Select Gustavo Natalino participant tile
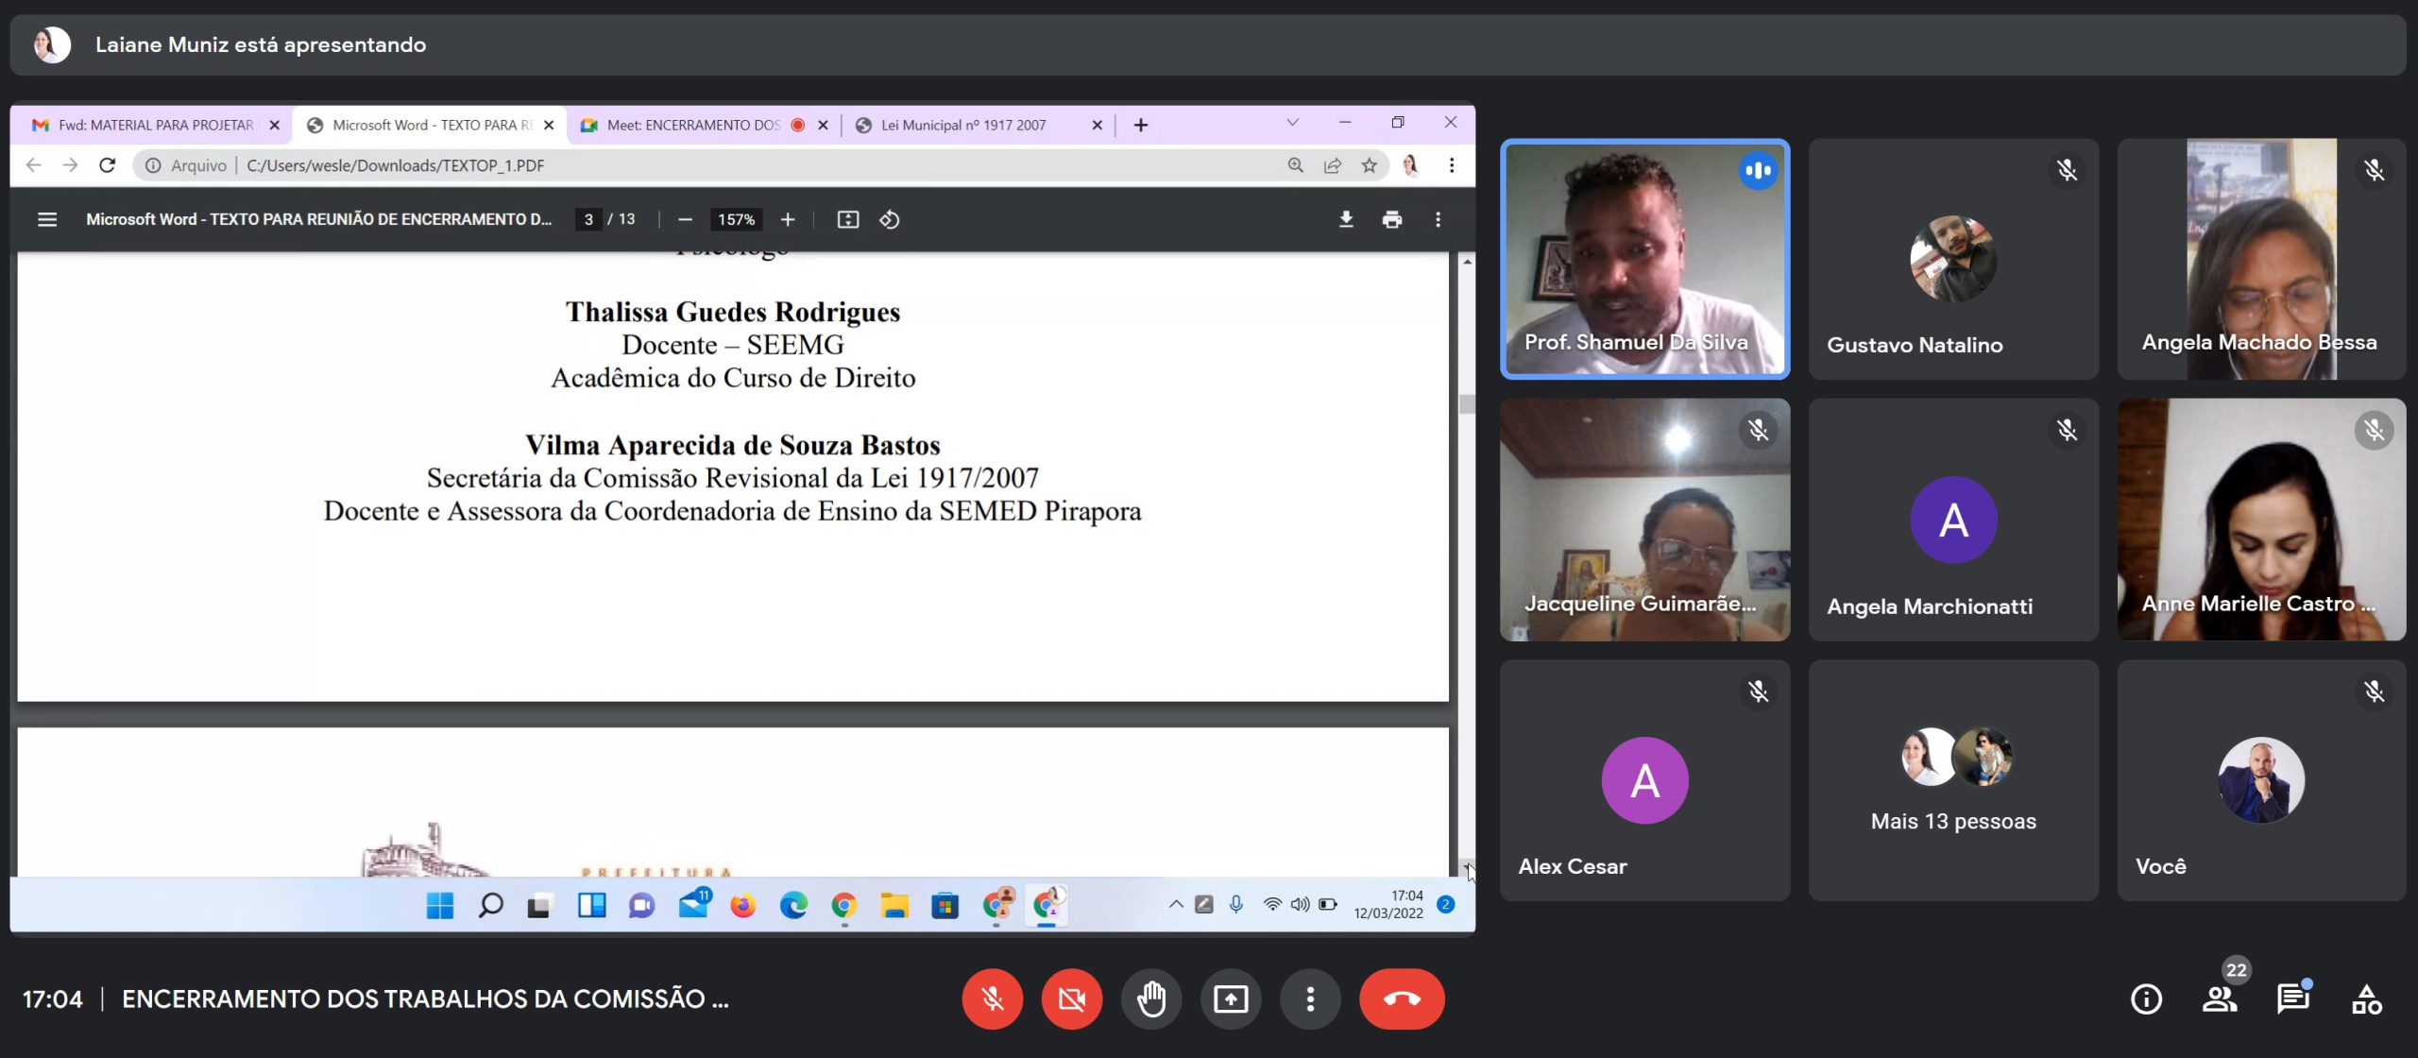This screenshot has width=2418, height=1058. 1953,259
